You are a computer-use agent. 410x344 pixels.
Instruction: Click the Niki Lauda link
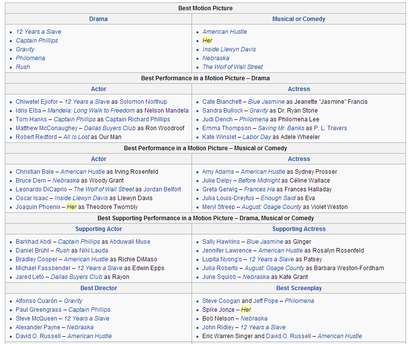(x=94, y=251)
